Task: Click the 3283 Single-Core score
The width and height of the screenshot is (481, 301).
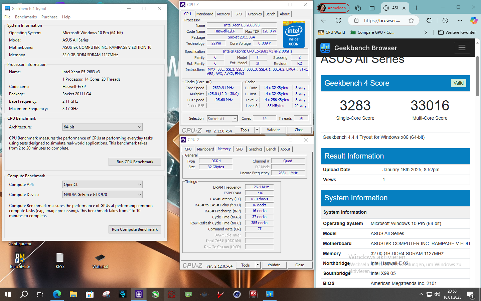Action: coord(355,106)
